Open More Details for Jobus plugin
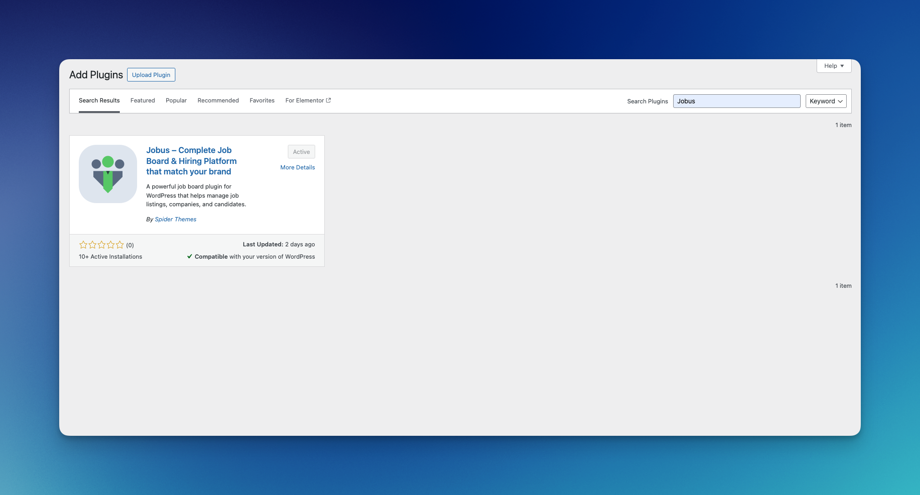Image resolution: width=920 pixels, height=495 pixels. pos(297,167)
